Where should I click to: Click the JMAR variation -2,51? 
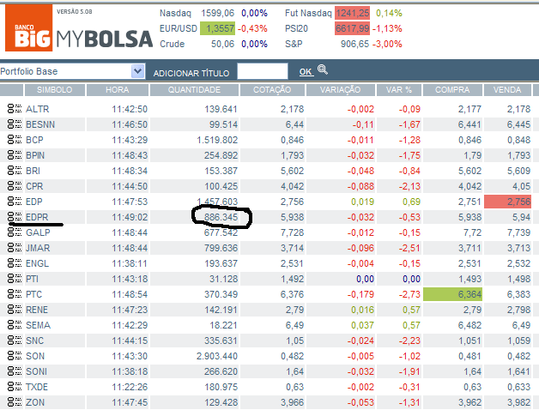click(409, 248)
